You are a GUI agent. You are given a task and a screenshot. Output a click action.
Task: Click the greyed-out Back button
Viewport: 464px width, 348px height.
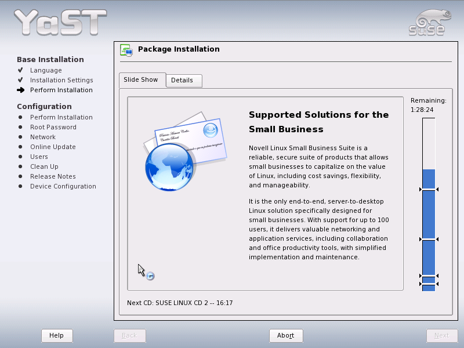129,336
